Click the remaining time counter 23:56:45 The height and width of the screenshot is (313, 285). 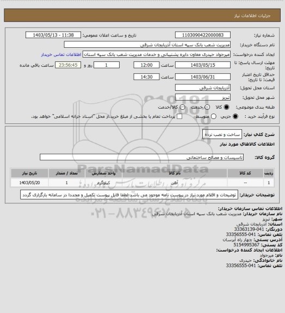(x=68, y=65)
